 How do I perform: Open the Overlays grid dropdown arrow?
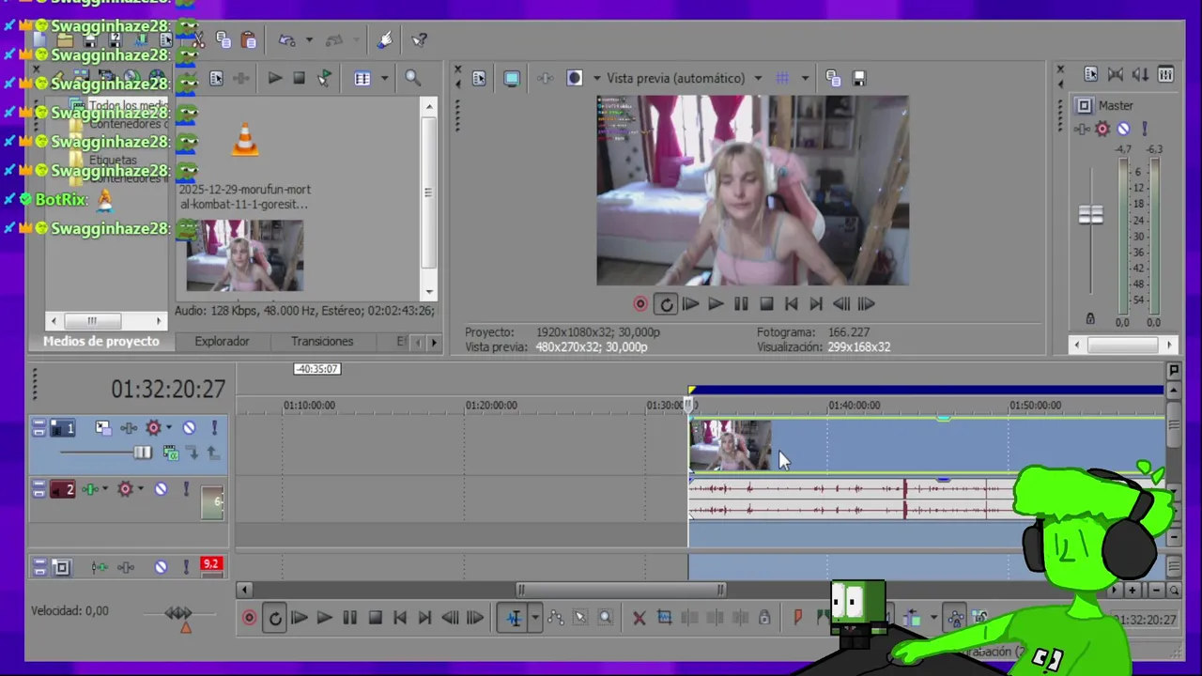805,79
